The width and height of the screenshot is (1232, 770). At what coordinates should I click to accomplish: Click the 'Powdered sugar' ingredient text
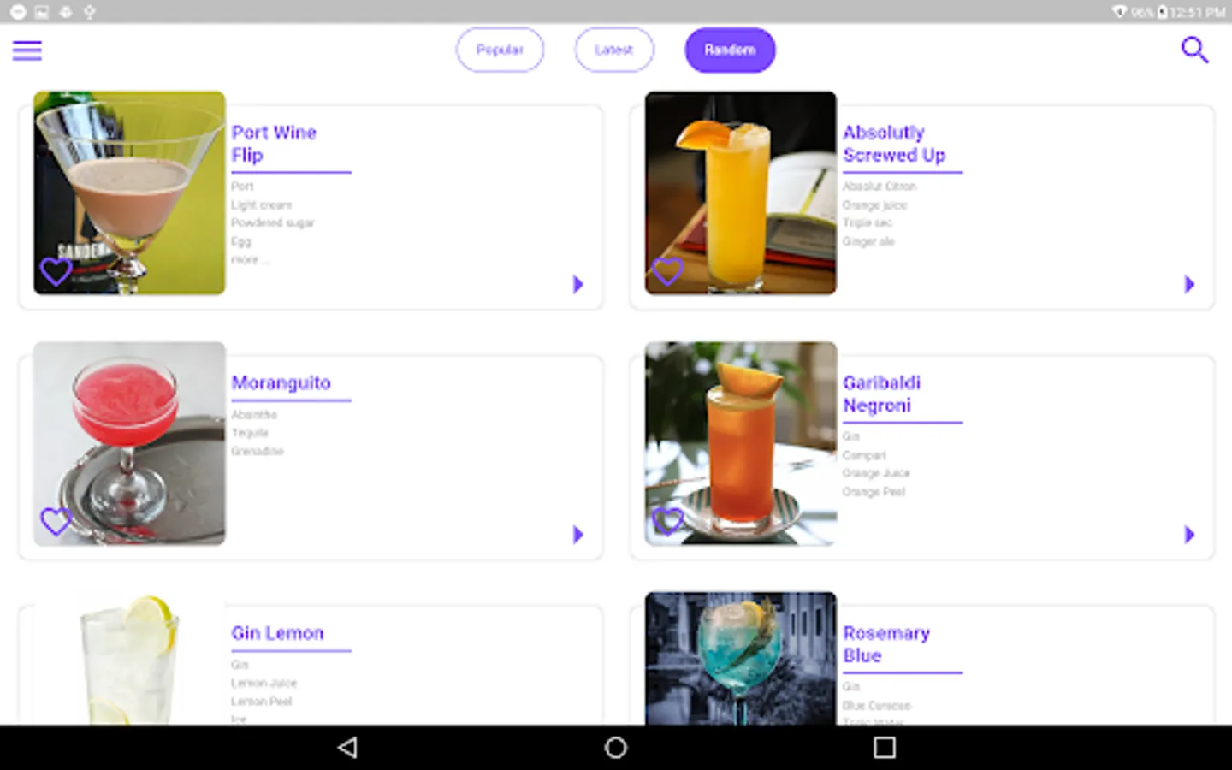click(x=272, y=223)
